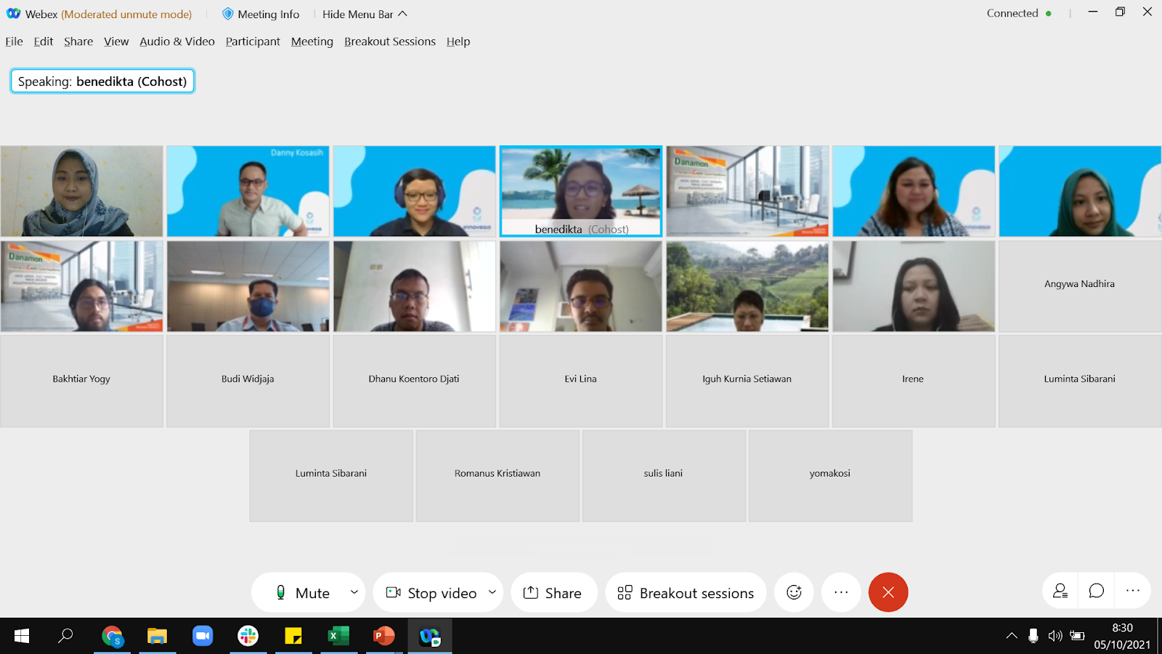This screenshot has width=1162, height=654.
Task: Select the Evi Lina participant tile
Action: pos(581,381)
